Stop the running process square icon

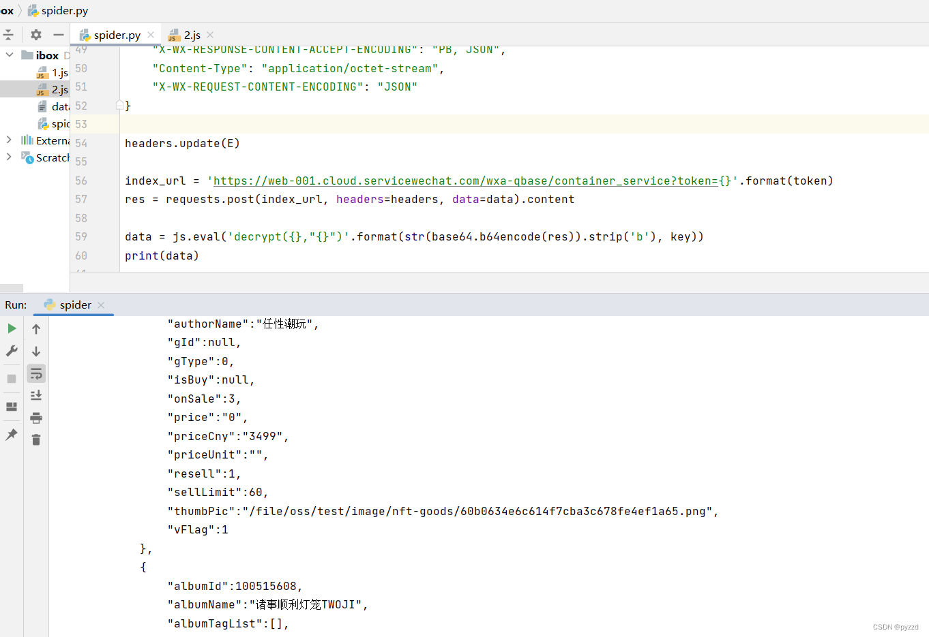click(x=12, y=379)
